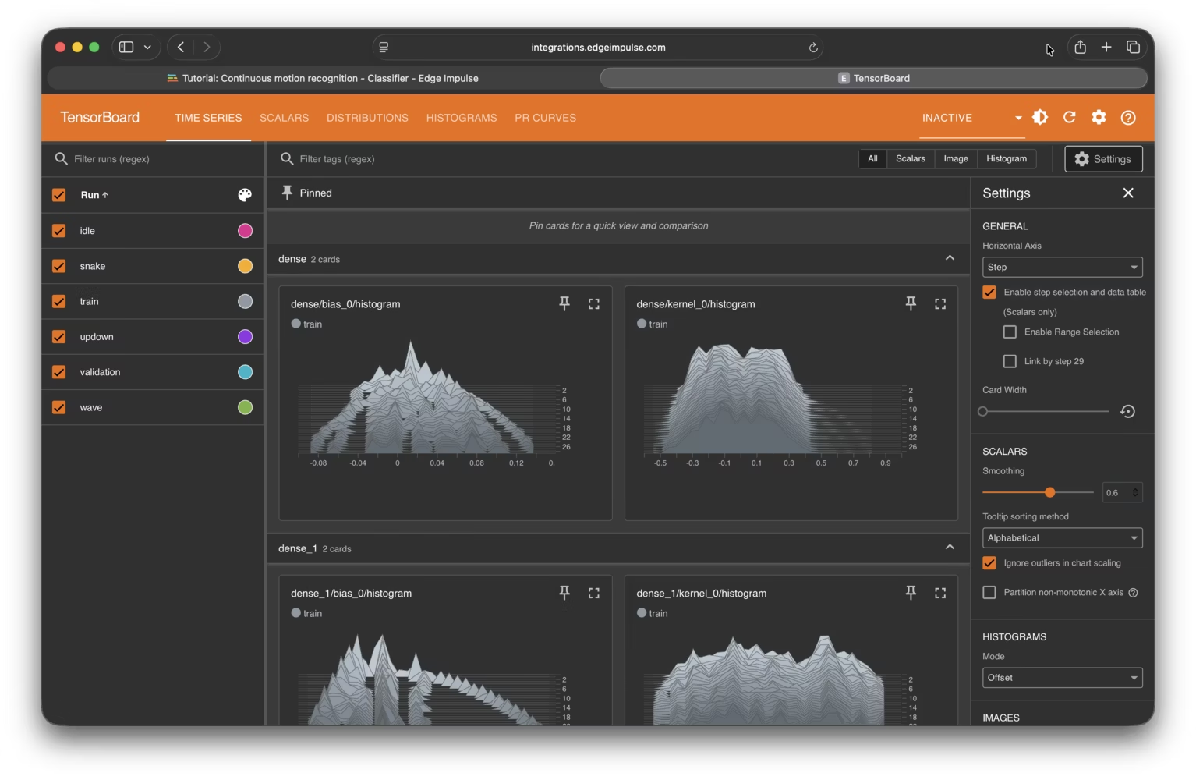Collapse the dense cards group

[950, 258]
